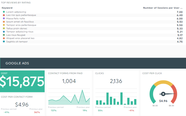
Task: Click the green dot beside Lorem adipiscing
Action: point(4,12)
